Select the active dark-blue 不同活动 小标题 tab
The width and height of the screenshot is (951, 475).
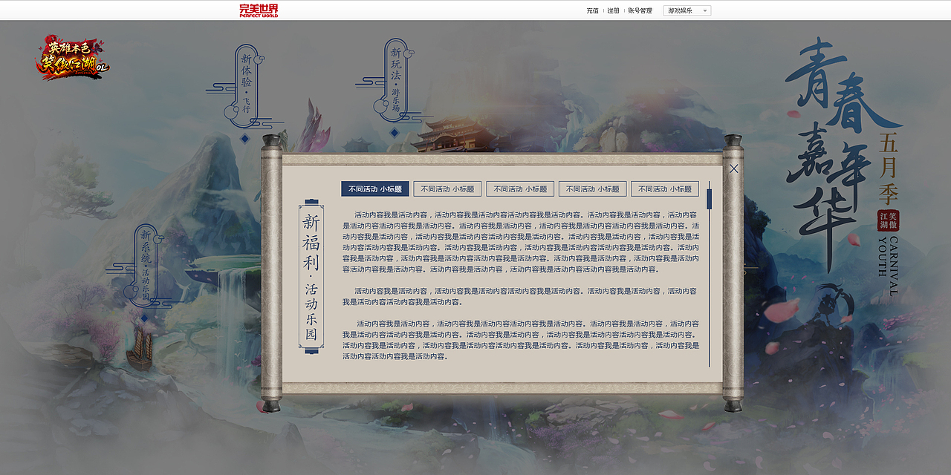pos(375,189)
